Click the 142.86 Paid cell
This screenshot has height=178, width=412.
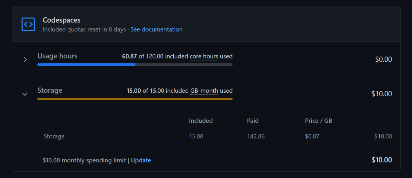(x=256, y=137)
